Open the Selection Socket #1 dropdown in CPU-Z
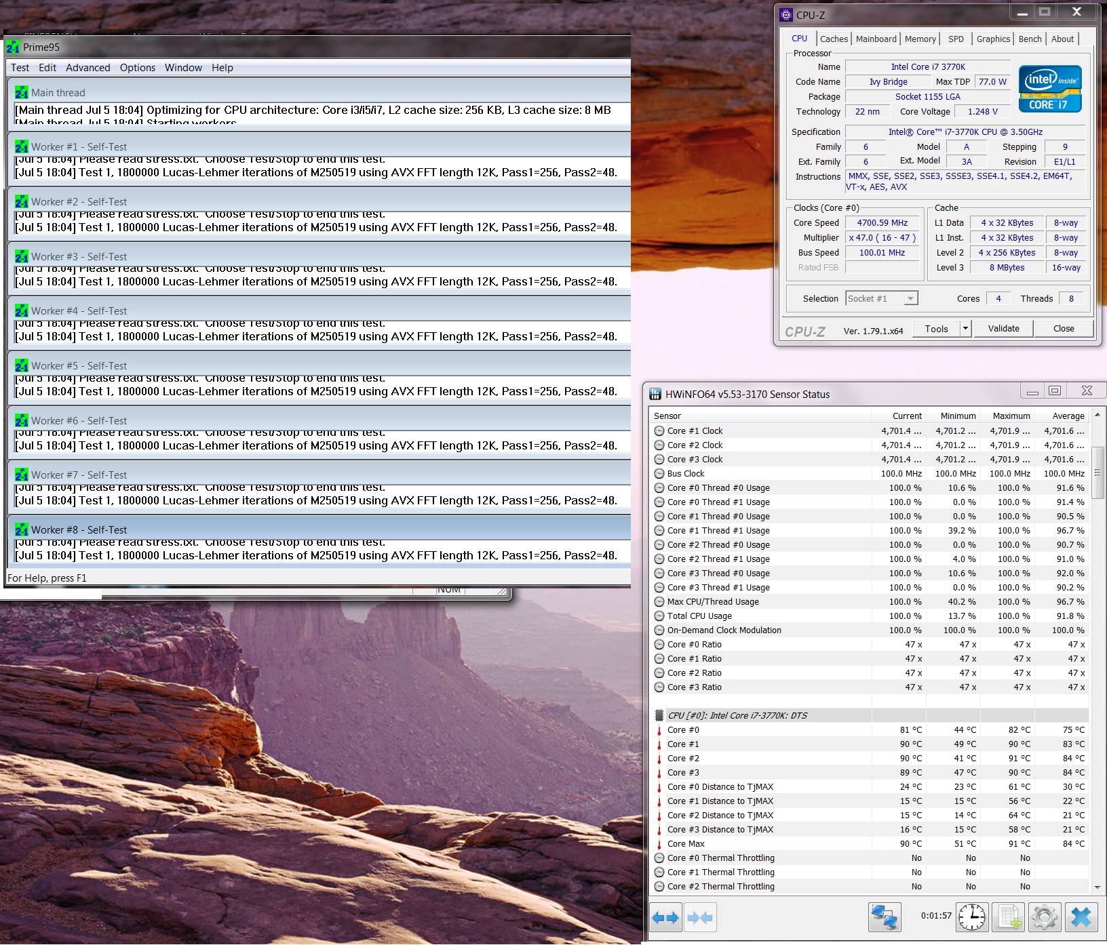 pos(911,298)
